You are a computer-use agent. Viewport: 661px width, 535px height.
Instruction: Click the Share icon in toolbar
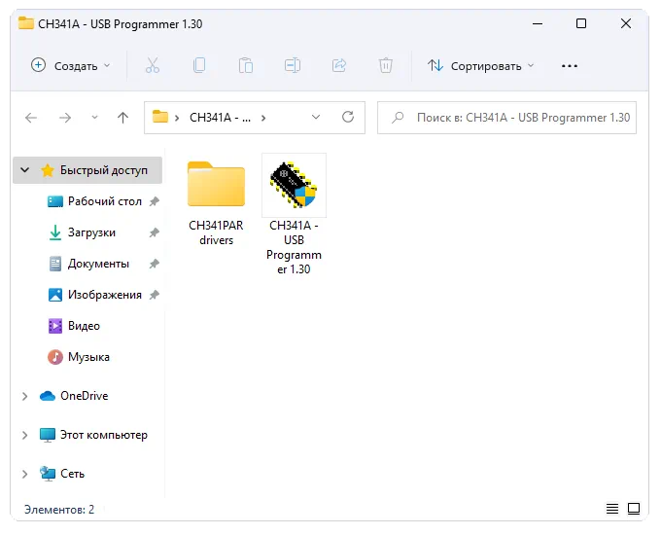pos(339,66)
